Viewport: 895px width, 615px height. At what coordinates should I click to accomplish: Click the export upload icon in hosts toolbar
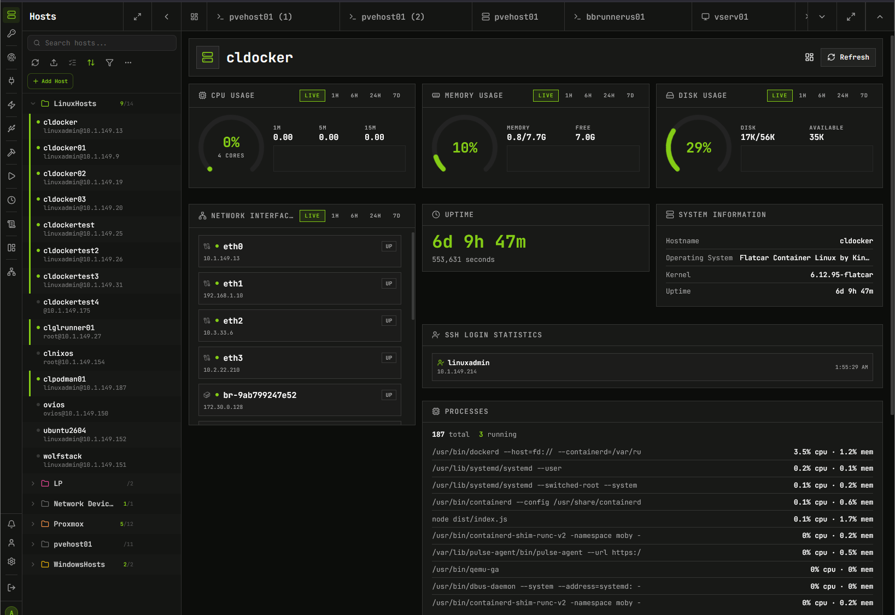coord(54,63)
